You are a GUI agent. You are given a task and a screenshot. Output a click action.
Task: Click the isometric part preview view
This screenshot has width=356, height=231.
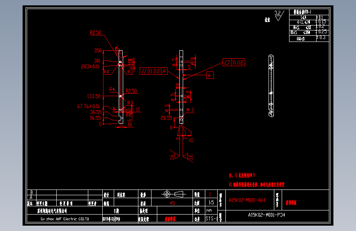pos(271,86)
